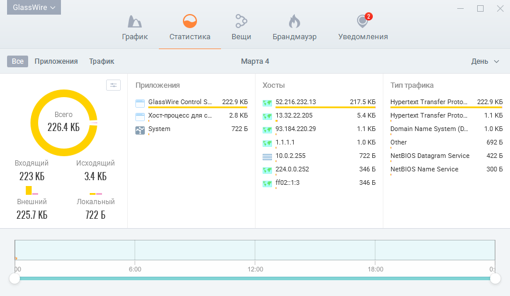Switch to the Уведомления tab label
This screenshot has height=296, width=510.
point(363,37)
